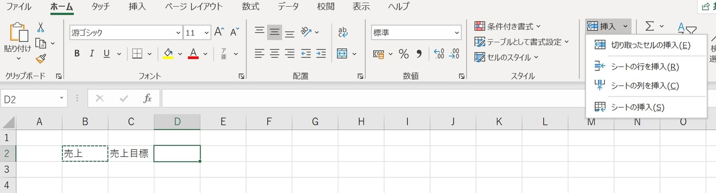Open the Help (ヘルプ) tab
Viewport: 716px width, 193px height.
398,7
